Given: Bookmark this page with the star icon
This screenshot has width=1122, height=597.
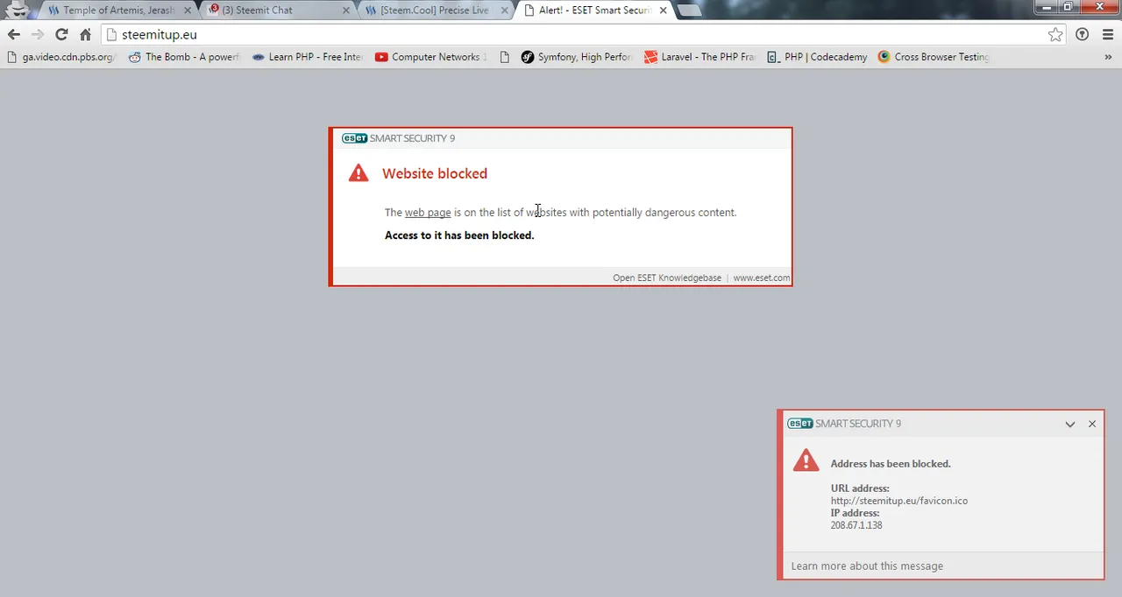Looking at the screenshot, I should (x=1055, y=35).
